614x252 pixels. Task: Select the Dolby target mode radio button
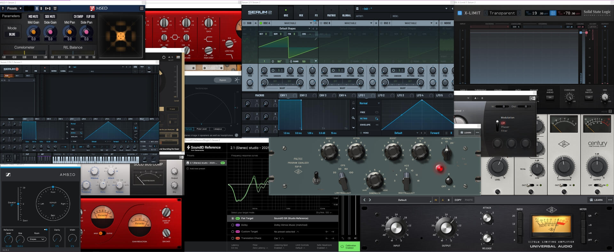point(232,225)
